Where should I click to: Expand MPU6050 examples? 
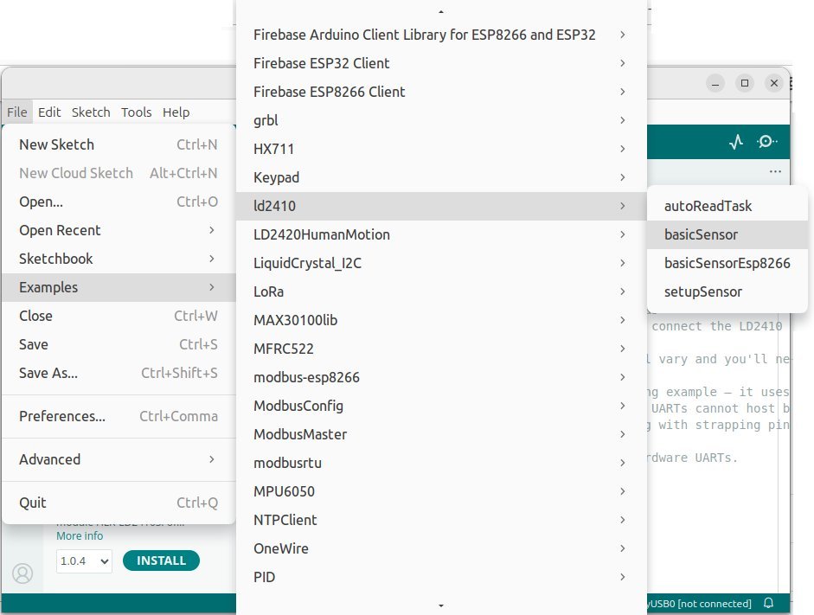[441, 491]
